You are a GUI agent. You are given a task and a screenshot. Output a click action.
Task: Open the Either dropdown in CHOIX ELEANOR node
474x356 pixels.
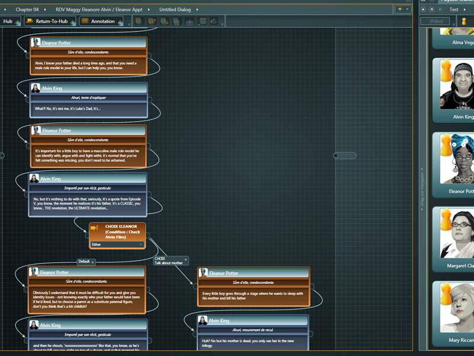click(x=117, y=244)
